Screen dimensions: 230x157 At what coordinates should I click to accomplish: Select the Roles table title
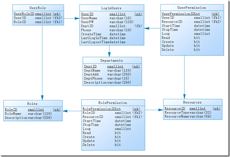(33, 104)
